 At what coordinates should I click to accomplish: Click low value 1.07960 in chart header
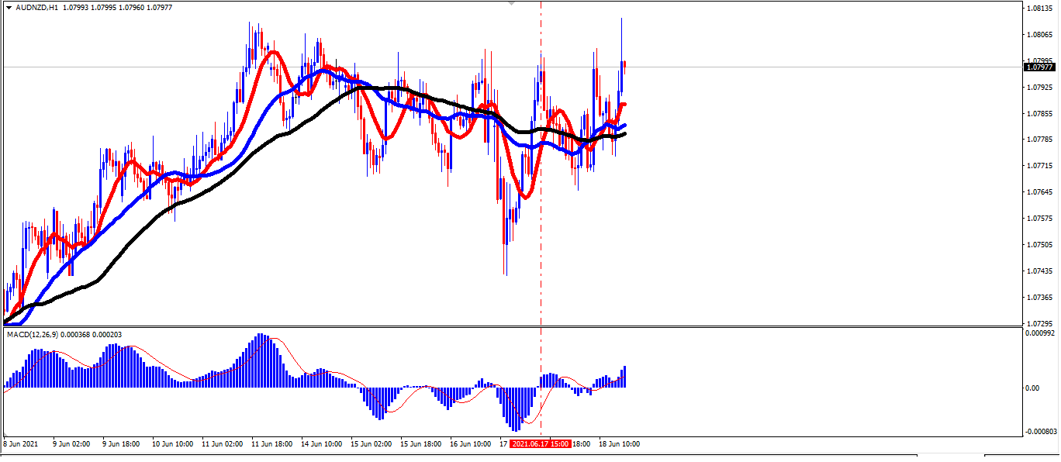click(131, 8)
